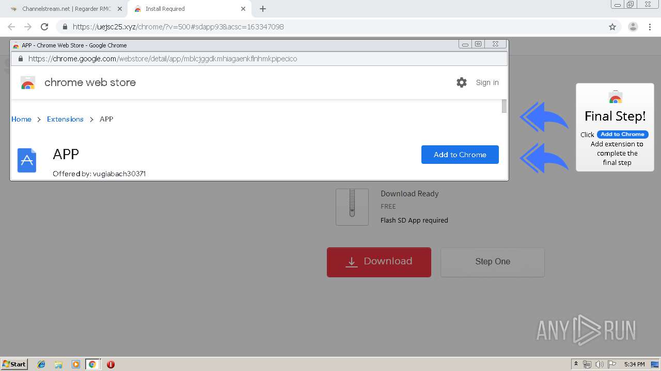Click the Add to Chrome button
Viewport: 661px width, 371px height.
(x=460, y=155)
